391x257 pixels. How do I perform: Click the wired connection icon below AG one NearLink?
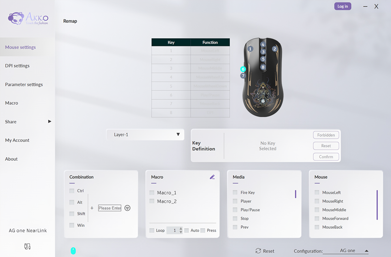[27, 246]
